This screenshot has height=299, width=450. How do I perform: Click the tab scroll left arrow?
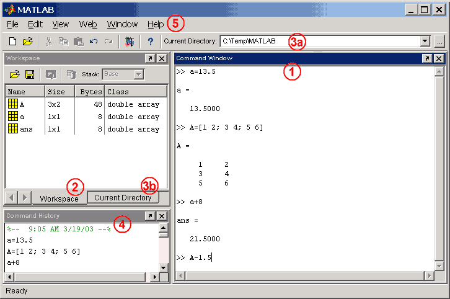point(11,198)
